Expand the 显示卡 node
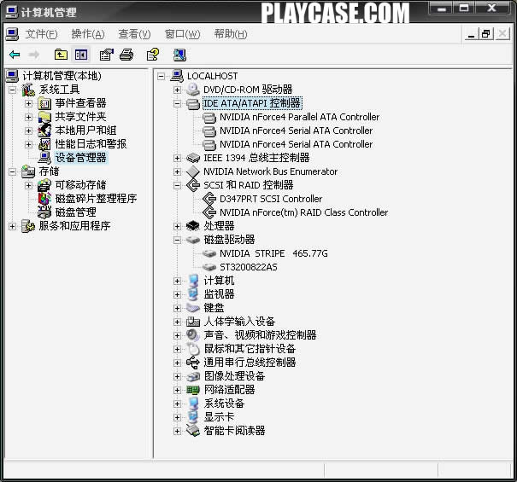The image size is (517, 482). (x=177, y=417)
